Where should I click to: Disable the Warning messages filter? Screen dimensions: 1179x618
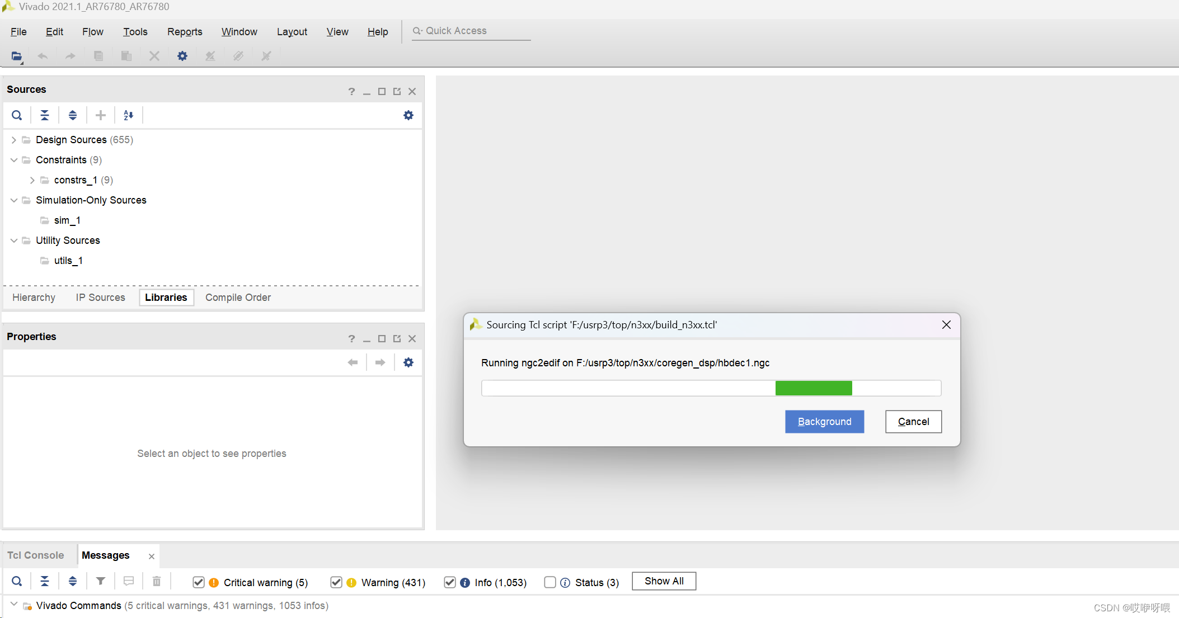click(x=336, y=582)
